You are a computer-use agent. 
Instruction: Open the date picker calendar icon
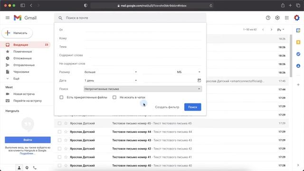199,80
